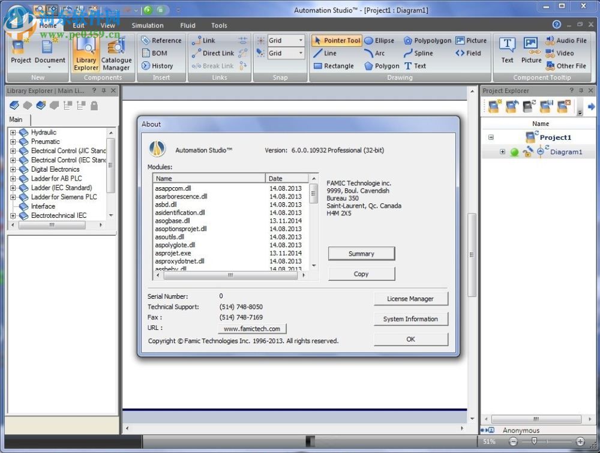Image resolution: width=600 pixels, height=453 pixels.
Task: Open the help icon in the ribbon
Action: [x=556, y=25]
